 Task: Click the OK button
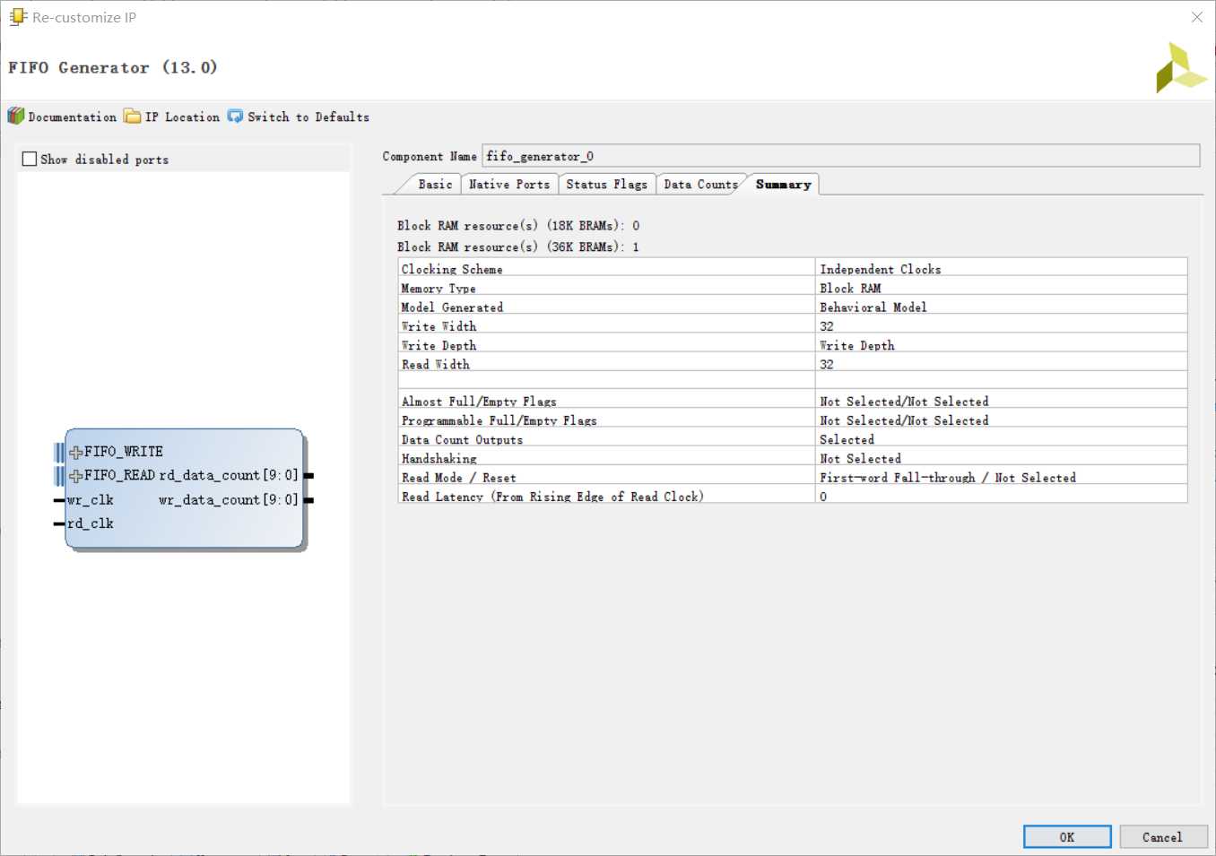[x=1067, y=837]
